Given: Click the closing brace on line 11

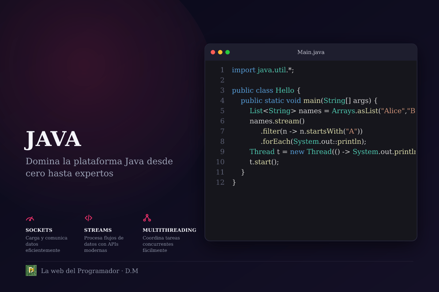Looking at the screenshot, I should click(243, 172).
